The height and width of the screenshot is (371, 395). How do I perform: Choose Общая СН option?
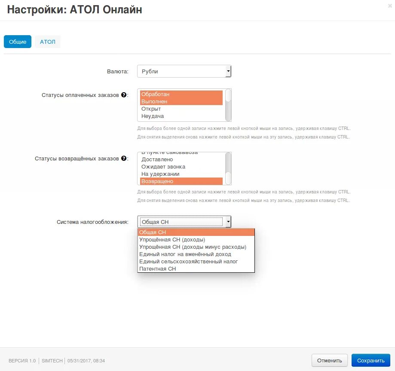(196, 232)
